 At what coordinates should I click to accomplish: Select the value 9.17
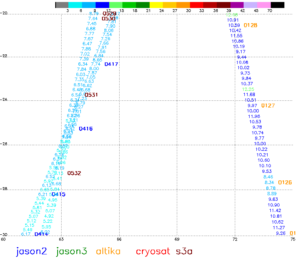[x=241, y=52]
